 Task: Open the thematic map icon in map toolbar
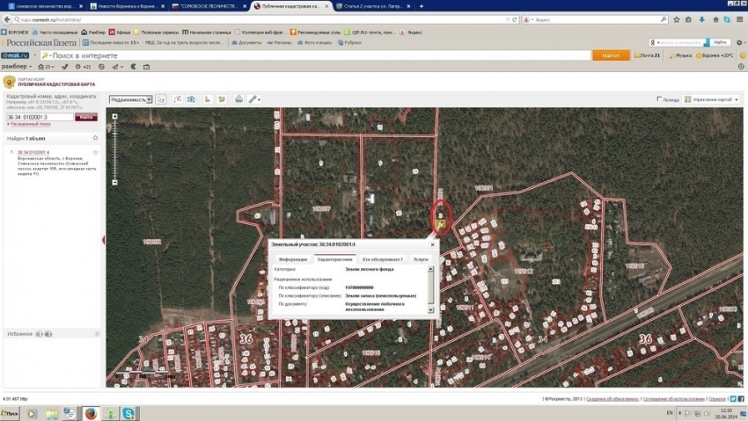click(x=191, y=99)
